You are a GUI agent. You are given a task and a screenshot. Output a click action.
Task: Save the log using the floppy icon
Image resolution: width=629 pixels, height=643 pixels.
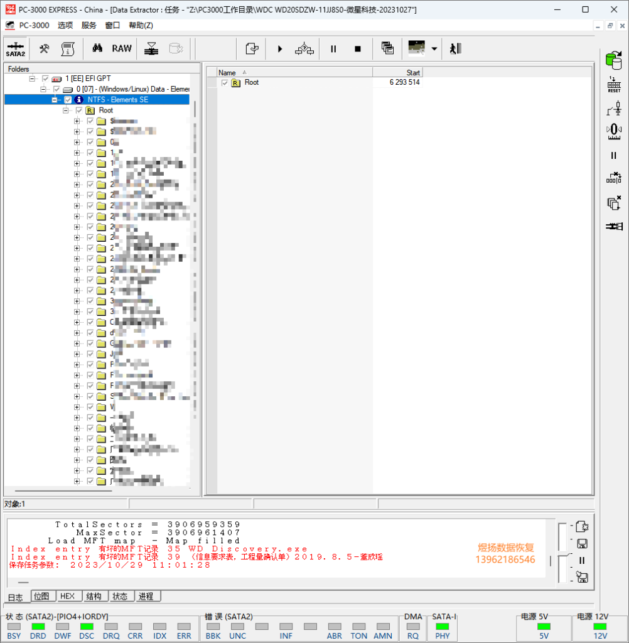(582, 544)
